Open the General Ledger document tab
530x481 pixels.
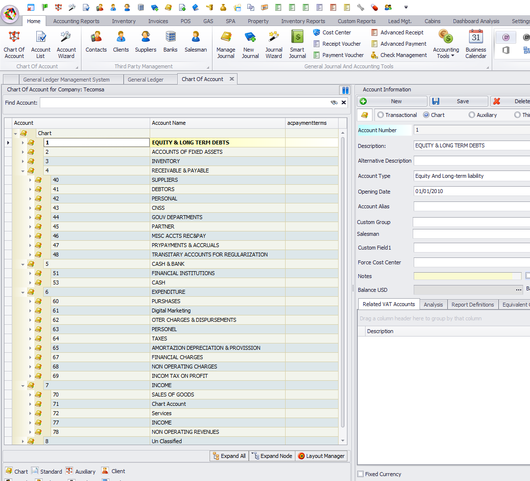(x=145, y=80)
